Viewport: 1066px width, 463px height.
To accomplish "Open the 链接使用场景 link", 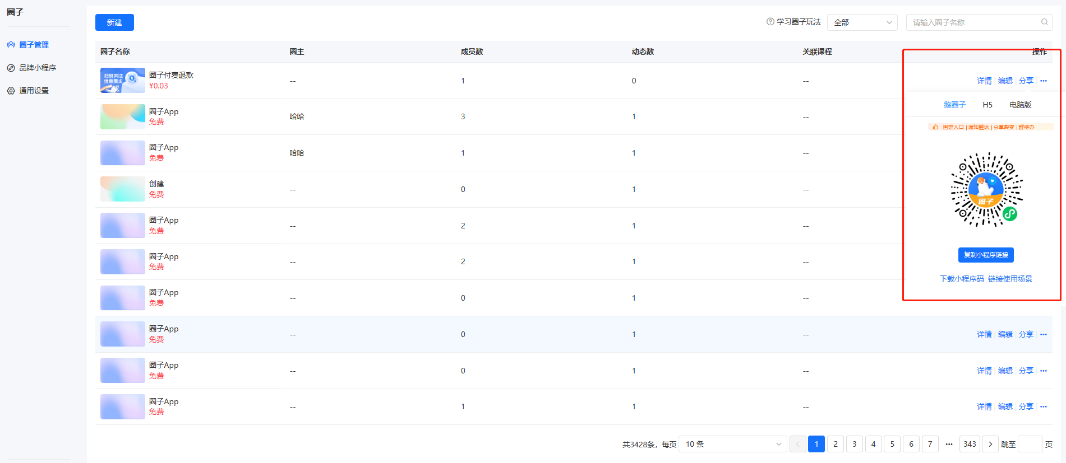I will pos(1010,279).
